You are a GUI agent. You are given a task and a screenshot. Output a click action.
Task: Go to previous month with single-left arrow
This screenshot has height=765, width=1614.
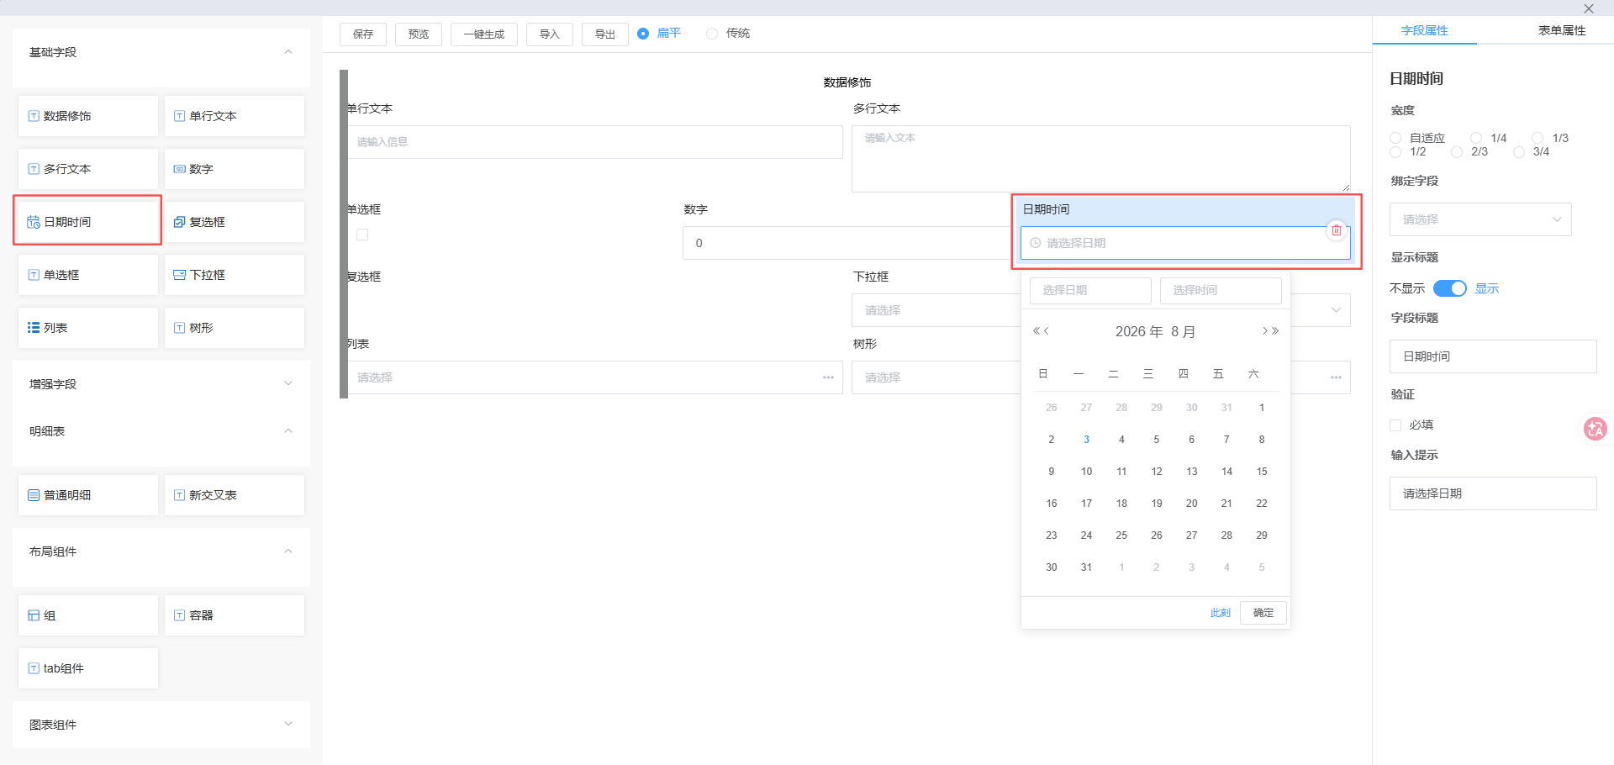click(1047, 331)
